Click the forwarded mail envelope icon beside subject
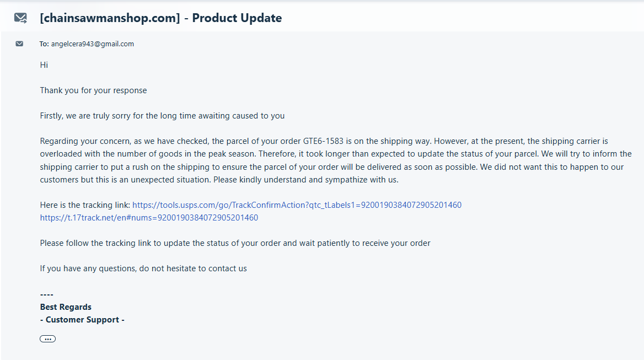 20,18
